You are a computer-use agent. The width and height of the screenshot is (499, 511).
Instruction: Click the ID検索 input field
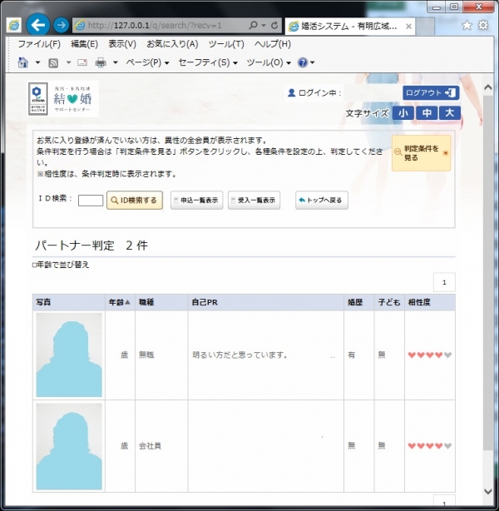[x=91, y=201]
